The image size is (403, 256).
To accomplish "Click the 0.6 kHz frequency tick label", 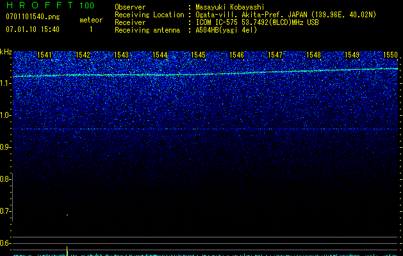I will point(4,243).
